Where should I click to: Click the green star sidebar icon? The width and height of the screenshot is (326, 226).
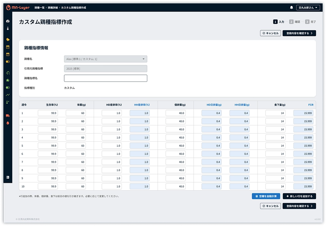pyautogui.click(x=8, y=80)
